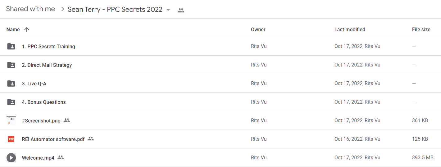441x167 pixels.
Task: Select the Live Q-A shared folder icon
Action: click(11, 83)
